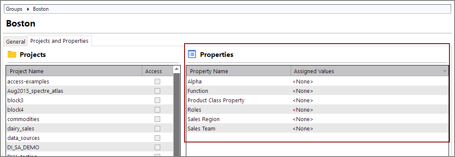This screenshot has height=157, width=455.
Task: Select the Projects and Properties tab
Action: (59, 41)
